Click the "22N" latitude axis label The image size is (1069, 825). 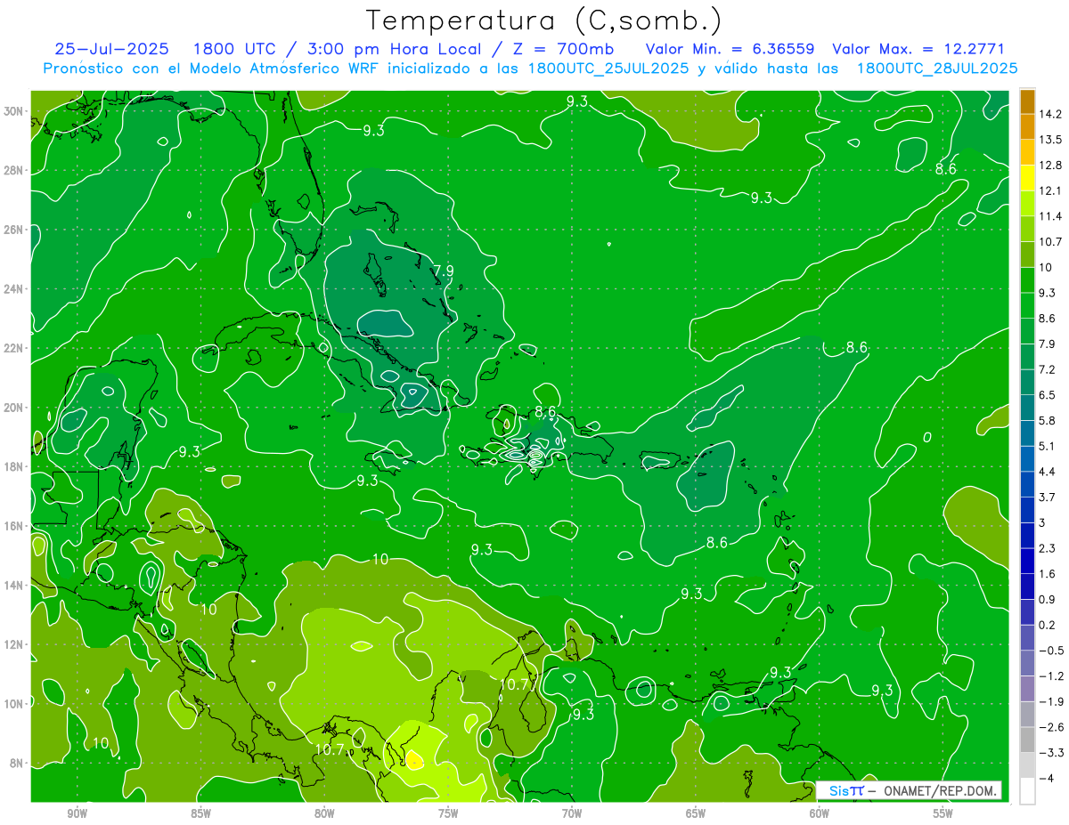[15, 348]
